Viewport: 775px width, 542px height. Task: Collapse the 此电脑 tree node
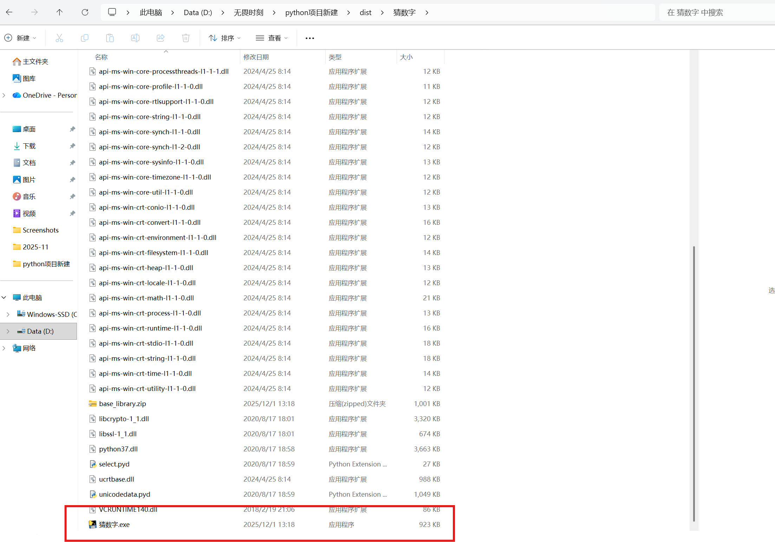point(4,298)
